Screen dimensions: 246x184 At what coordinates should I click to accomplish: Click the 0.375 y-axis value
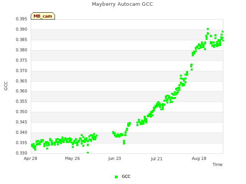[x=22, y=61]
